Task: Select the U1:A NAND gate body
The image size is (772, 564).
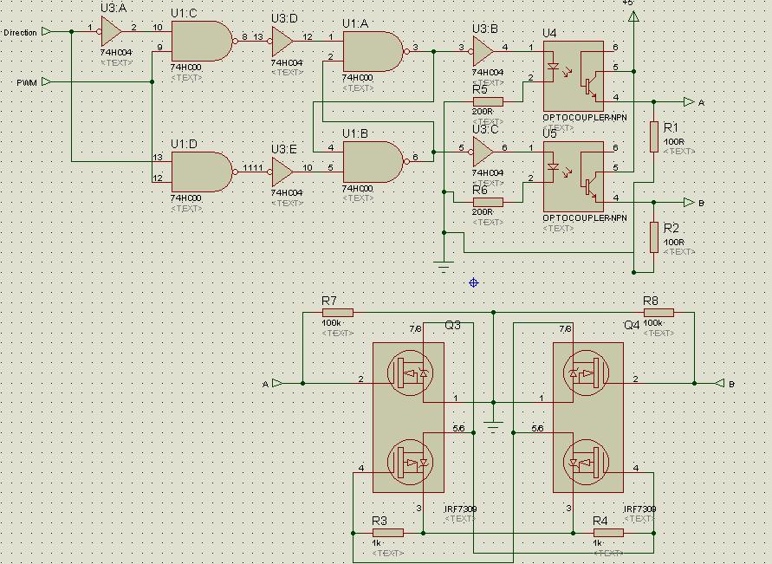Action: [372, 51]
